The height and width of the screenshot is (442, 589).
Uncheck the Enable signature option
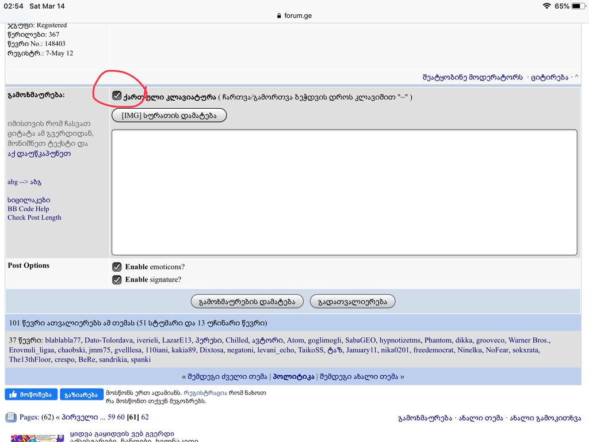[x=117, y=280]
